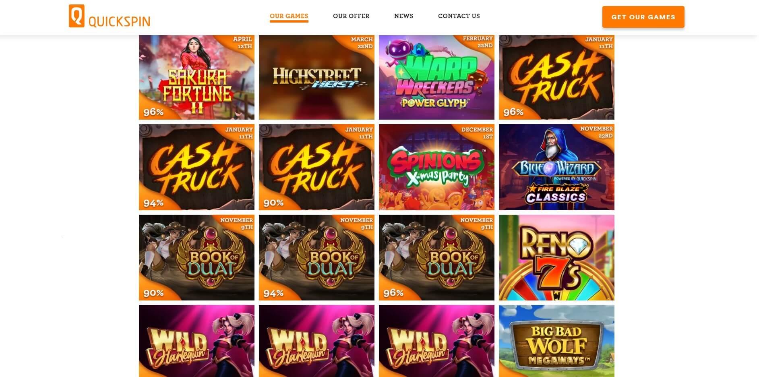759x377 pixels.
Task: Select the Blue Wizard Fire Blaze Classics tile
Action: (556, 167)
